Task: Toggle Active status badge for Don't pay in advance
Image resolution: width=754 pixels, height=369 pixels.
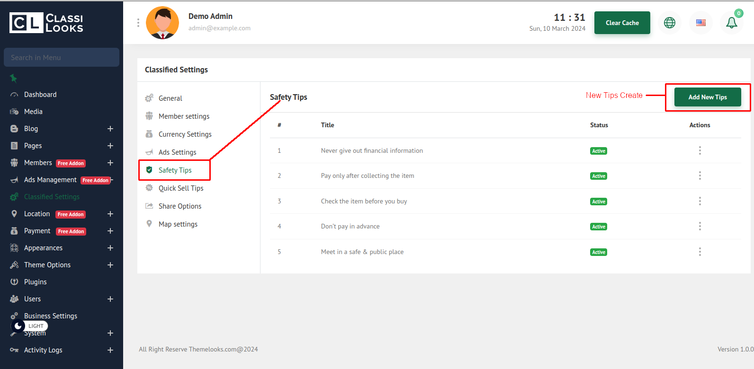Action: (599, 227)
